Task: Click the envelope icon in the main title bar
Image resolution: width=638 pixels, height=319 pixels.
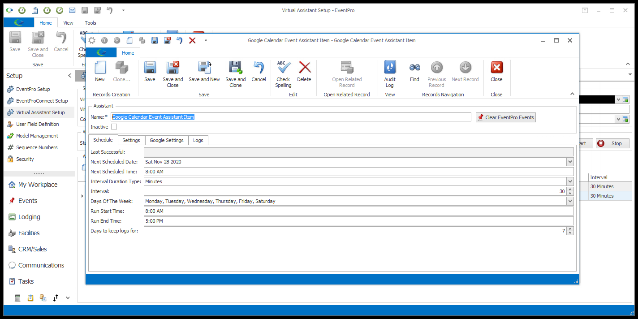Action: click(x=72, y=10)
